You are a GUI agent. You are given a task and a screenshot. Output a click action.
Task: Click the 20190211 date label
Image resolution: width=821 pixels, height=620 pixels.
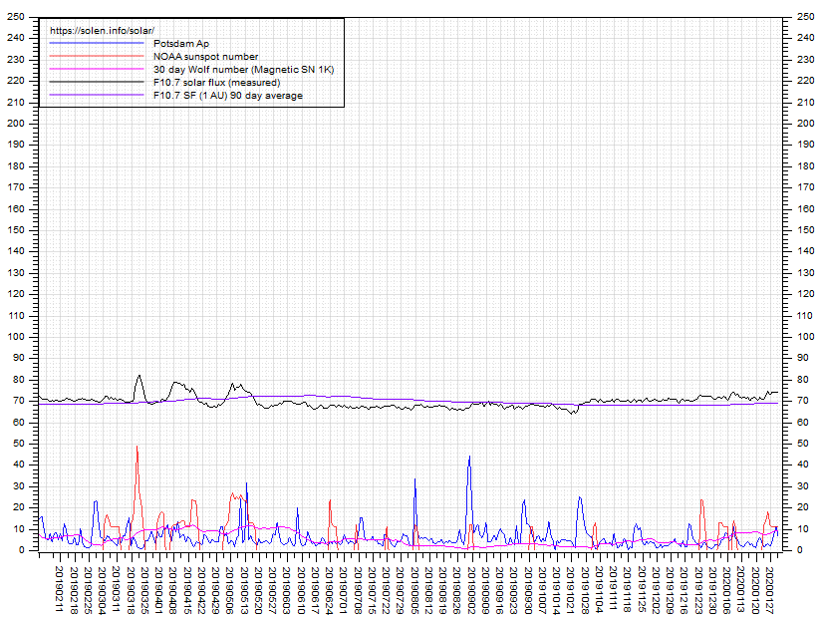point(59,589)
